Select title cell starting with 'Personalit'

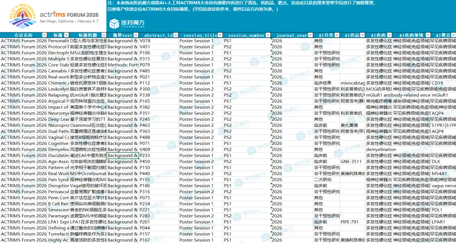58,40
